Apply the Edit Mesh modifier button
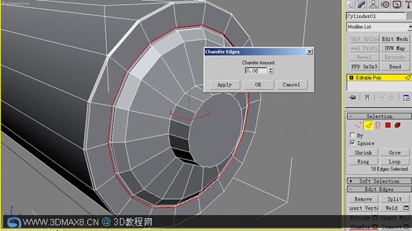The height and width of the screenshot is (231, 412). pyautogui.click(x=395, y=39)
